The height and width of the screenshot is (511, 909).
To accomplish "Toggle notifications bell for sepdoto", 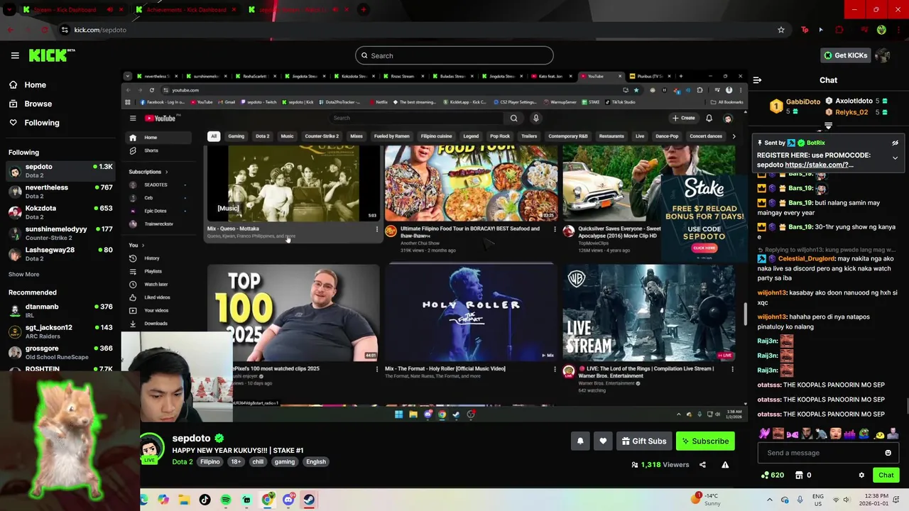I will click(x=580, y=441).
